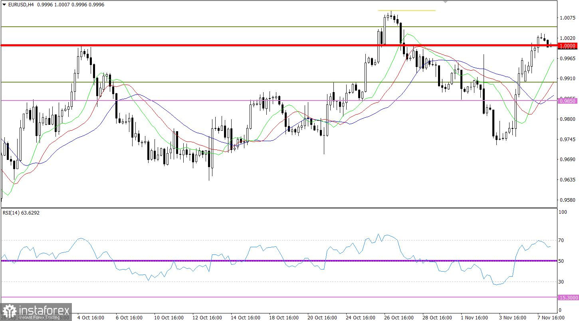
Task: Click the 4 Oct 16:00 date label
Action: [x=90, y=318]
